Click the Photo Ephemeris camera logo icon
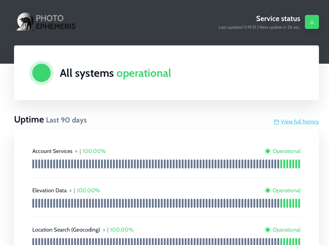The height and width of the screenshot is (245, 329). click(x=25, y=21)
